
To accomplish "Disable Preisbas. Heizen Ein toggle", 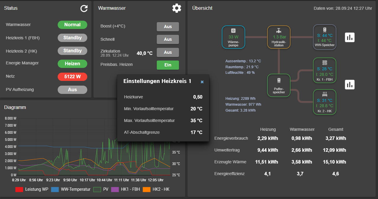I will click(168, 65).
